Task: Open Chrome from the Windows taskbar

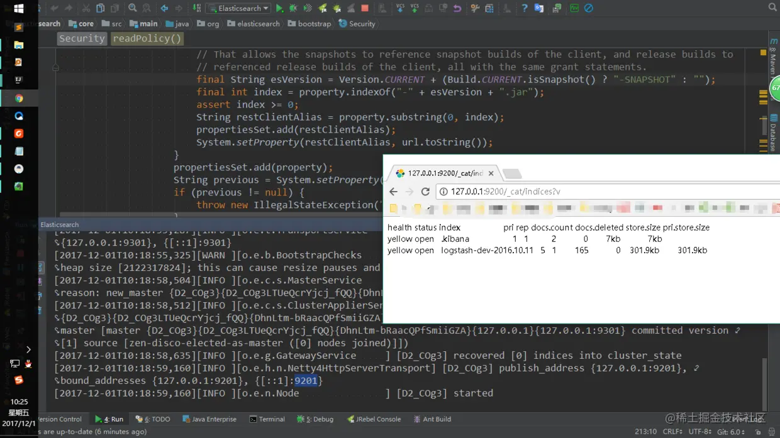Action: 19,99
